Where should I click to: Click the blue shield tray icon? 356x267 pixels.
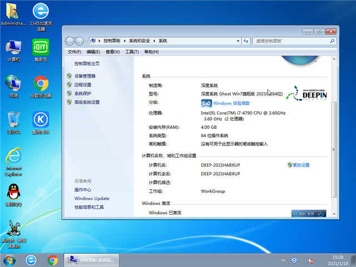pos(294,260)
